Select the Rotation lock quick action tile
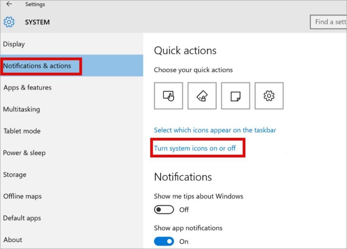The width and height of the screenshot is (347, 249). click(x=202, y=96)
